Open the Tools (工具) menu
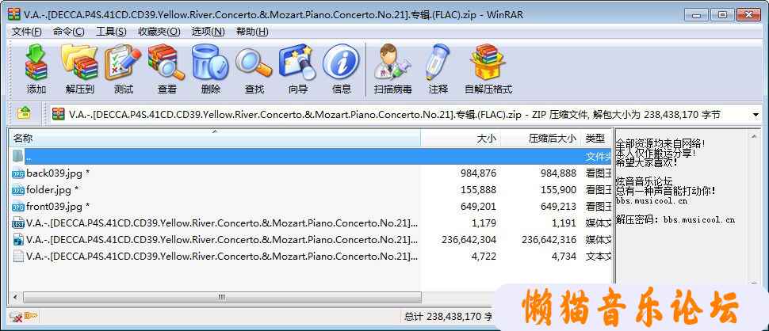The width and height of the screenshot is (769, 331). (111, 32)
